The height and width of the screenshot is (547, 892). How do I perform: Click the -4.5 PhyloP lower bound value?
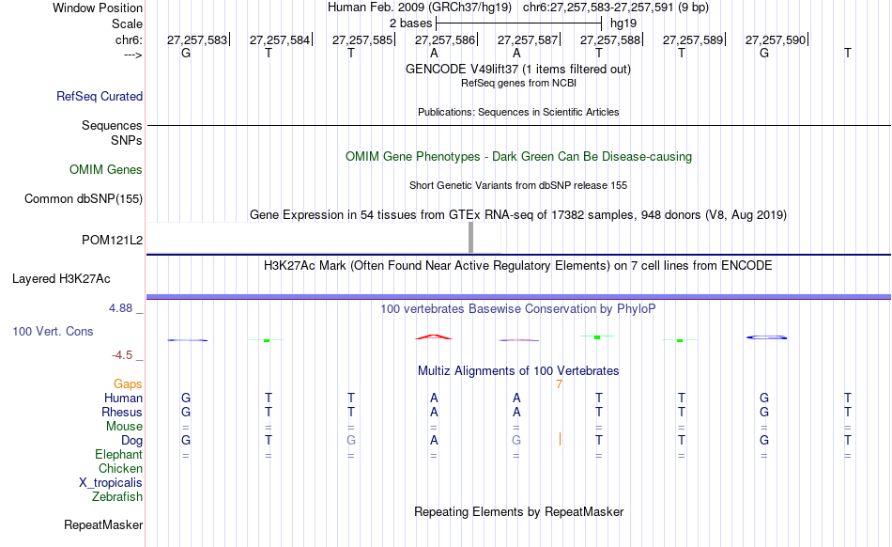(122, 355)
